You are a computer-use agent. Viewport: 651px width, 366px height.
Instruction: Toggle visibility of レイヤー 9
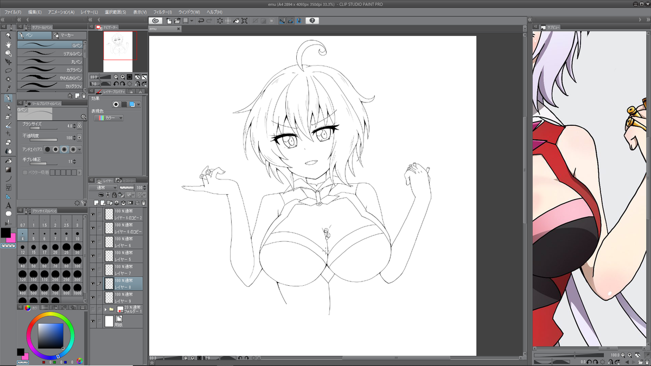click(x=93, y=297)
